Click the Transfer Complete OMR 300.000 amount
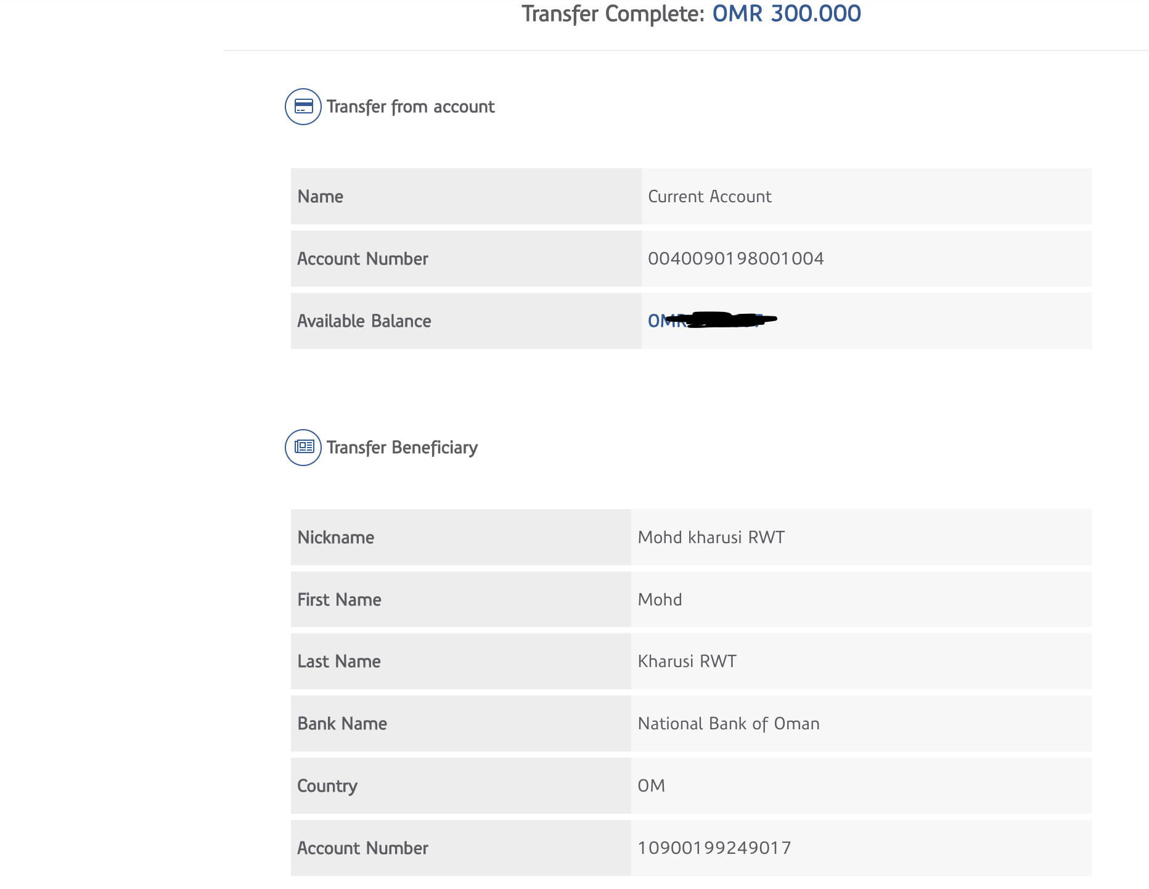This screenshot has height=889, width=1149. (x=786, y=14)
